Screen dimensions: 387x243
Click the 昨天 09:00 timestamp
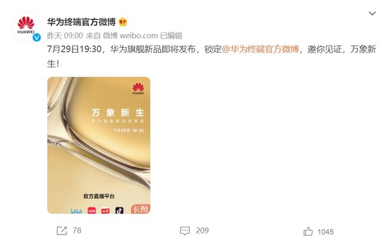click(x=65, y=36)
